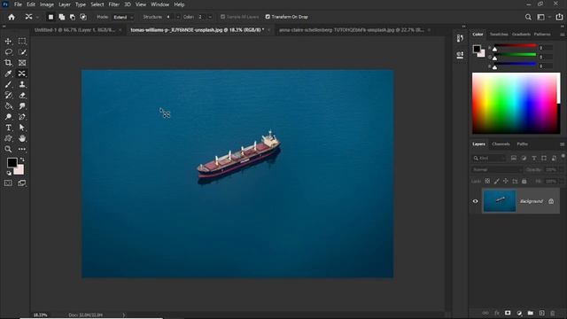Select the Eraser tool
Screen dimensions: 567x319
22,95
